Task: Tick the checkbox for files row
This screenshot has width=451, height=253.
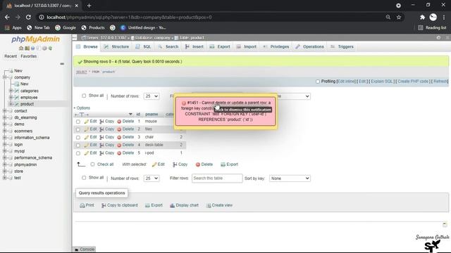Action: point(78,129)
